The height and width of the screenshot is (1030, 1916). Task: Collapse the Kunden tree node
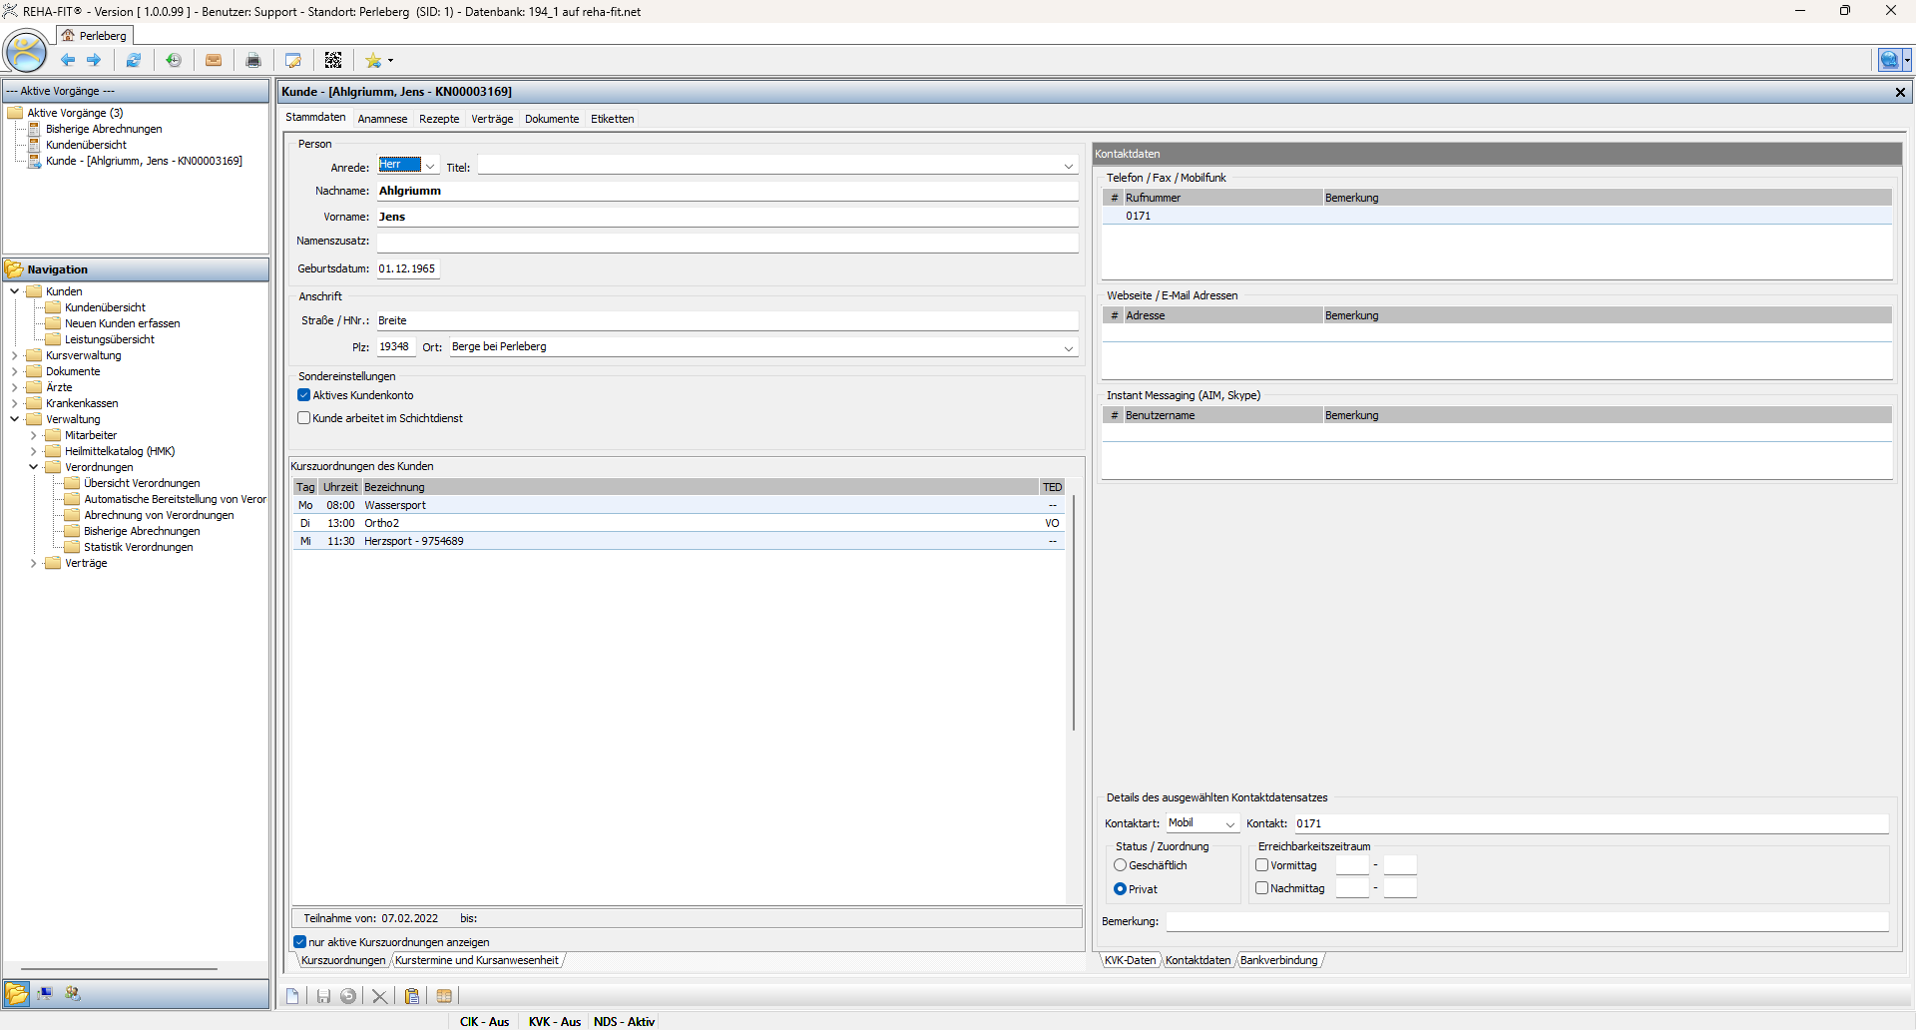(14, 291)
